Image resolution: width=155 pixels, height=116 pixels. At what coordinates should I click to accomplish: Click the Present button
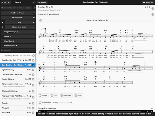coord(43,95)
